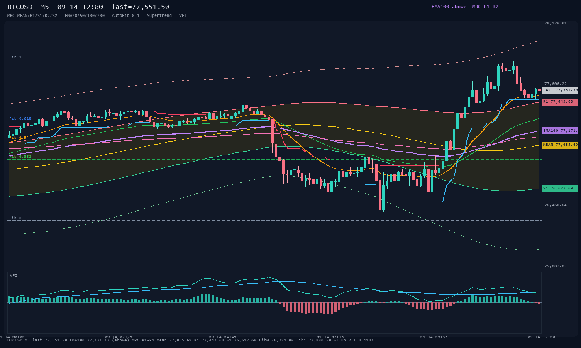Viewport: 581px width, 348px height.
Task: Click the MRC R1-R2 status text
Action: [x=485, y=7]
